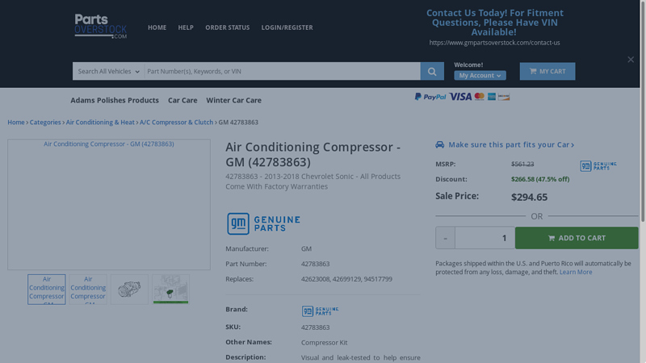
Task: Open Adams Polishes Products category
Action: (115, 100)
